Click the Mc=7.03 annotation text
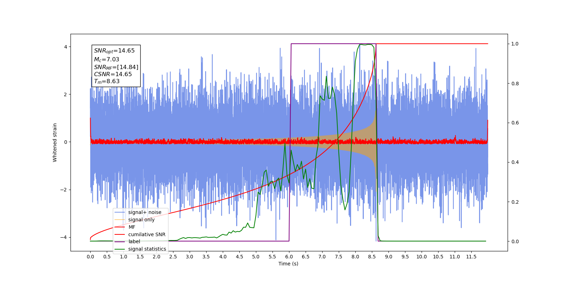564x282 pixels. tap(106, 60)
